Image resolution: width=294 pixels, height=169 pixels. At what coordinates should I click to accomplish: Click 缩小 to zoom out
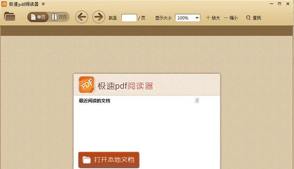pyautogui.click(x=231, y=18)
